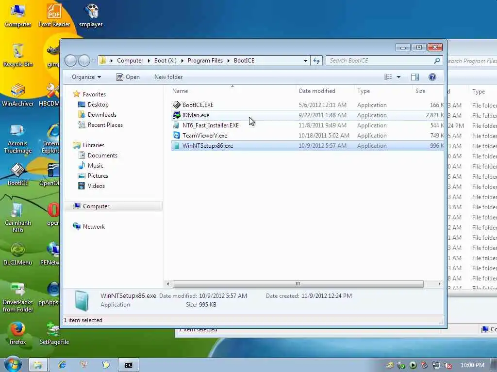
Task: Open Videos library in sidebar
Action: pyautogui.click(x=96, y=186)
